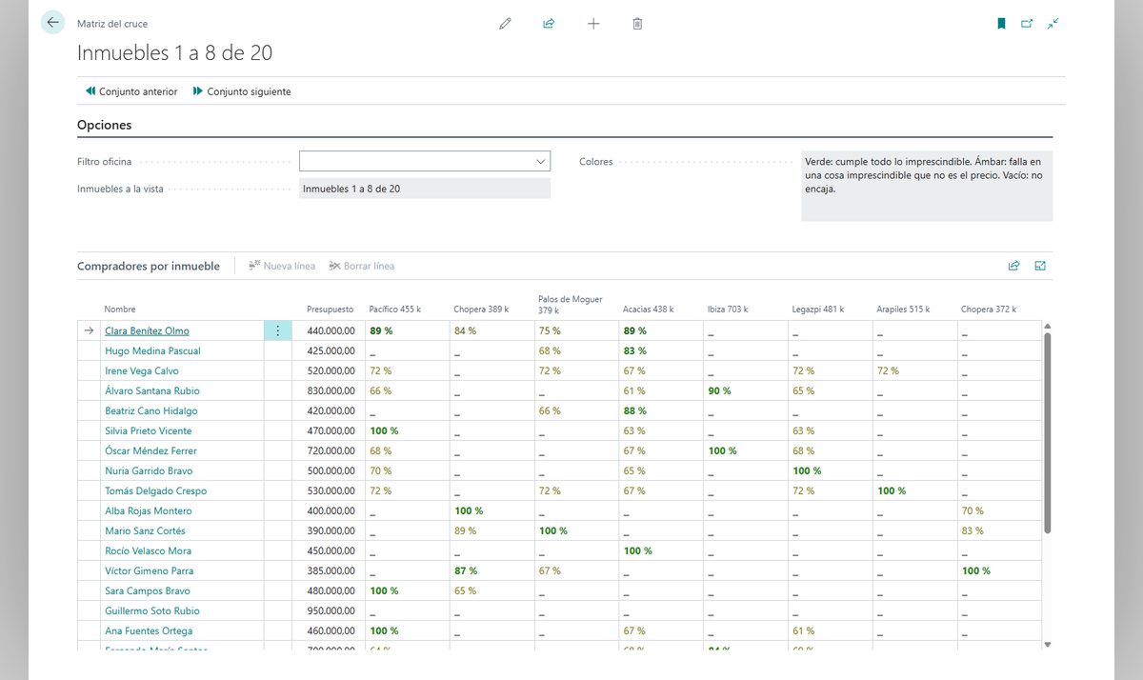Click Nueva línea action
This screenshot has height=680, width=1143.
282,266
